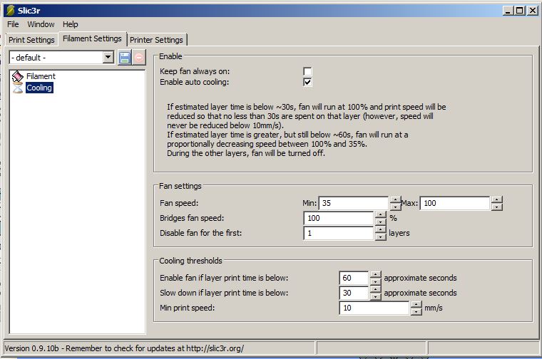Click the Cooling hourglass icon in the tree

17,88
